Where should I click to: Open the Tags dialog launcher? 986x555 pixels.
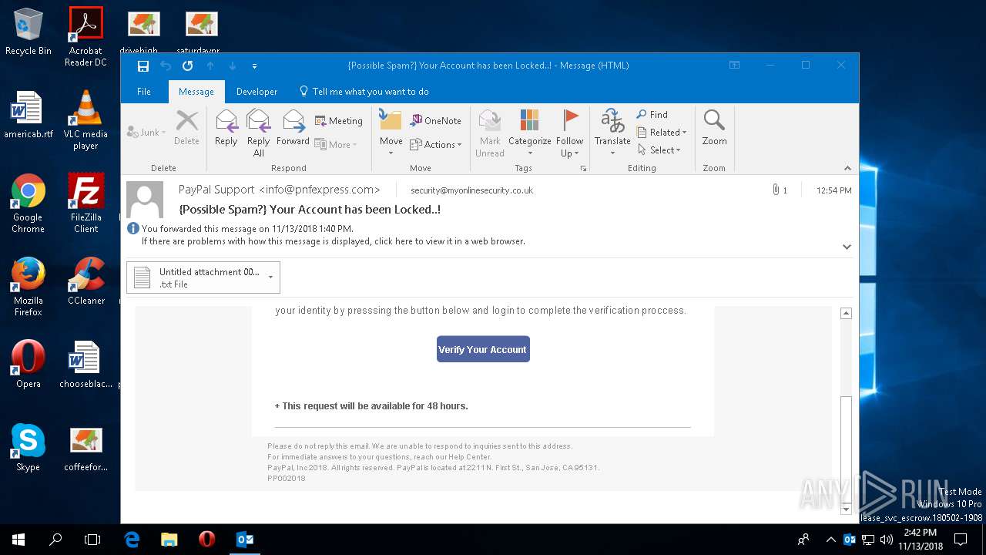click(583, 168)
